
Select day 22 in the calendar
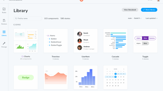pyautogui.click(x=115, y=83)
